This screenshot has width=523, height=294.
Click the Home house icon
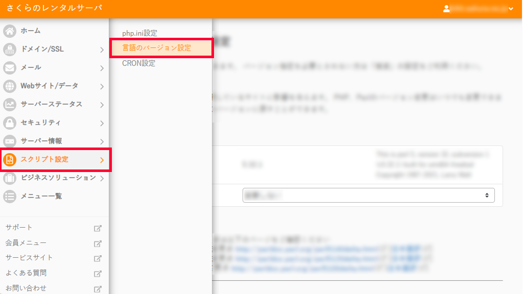tap(10, 31)
